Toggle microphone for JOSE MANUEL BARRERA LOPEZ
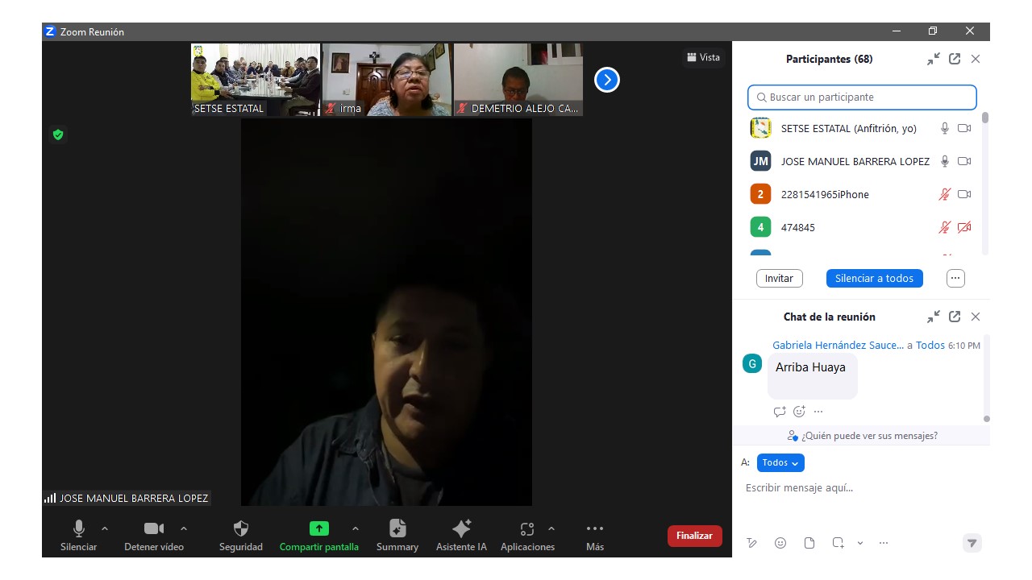The height and width of the screenshot is (580, 1032). click(x=944, y=161)
